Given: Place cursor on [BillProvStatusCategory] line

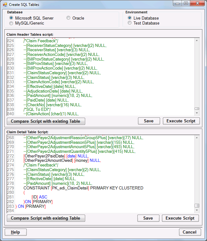Looking at the screenshot, I should click(x=64, y=59).
